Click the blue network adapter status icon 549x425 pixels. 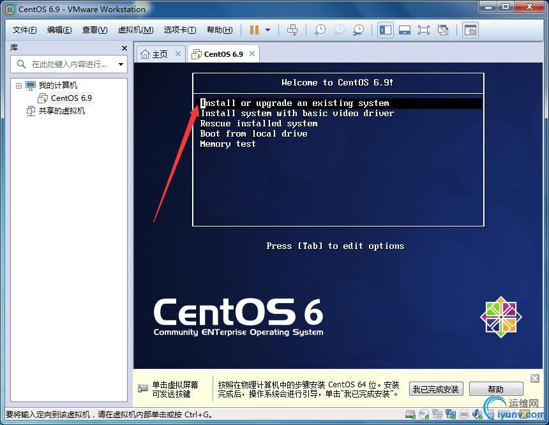coord(451,415)
